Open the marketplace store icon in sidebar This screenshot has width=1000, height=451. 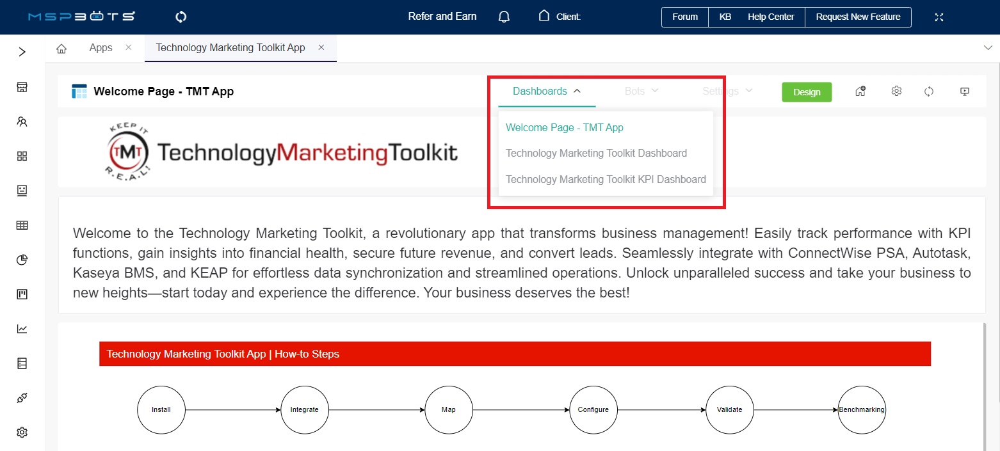click(22, 87)
